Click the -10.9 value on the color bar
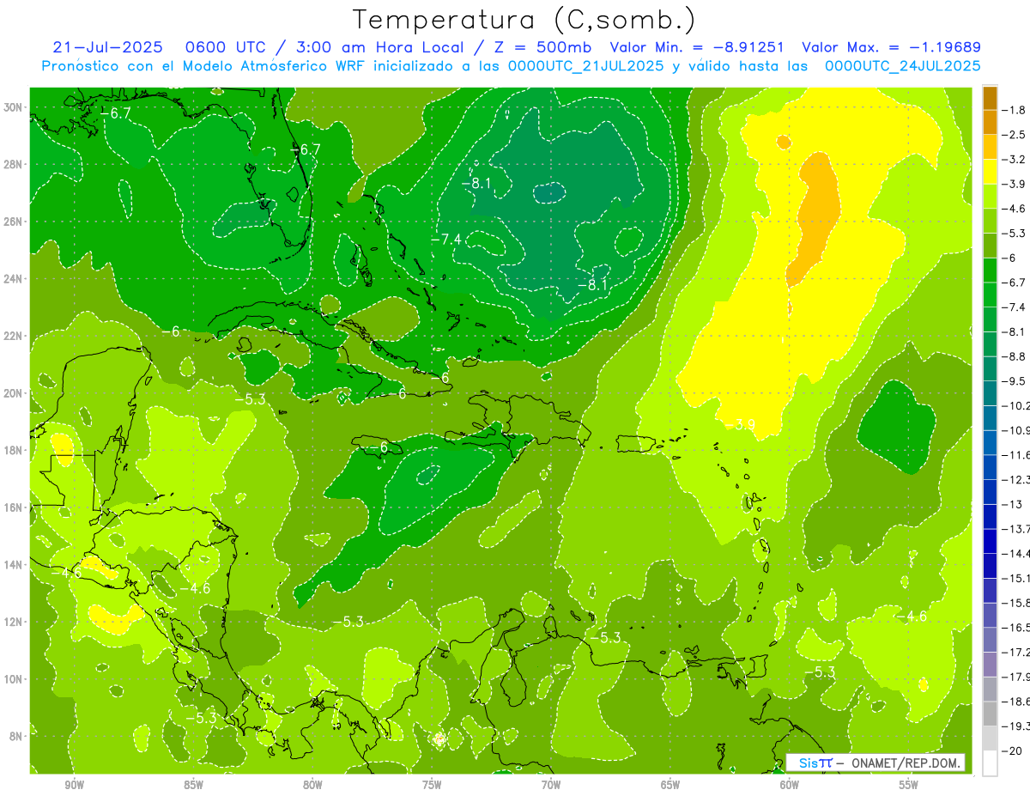The height and width of the screenshot is (796, 1030). click(1016, 429)
